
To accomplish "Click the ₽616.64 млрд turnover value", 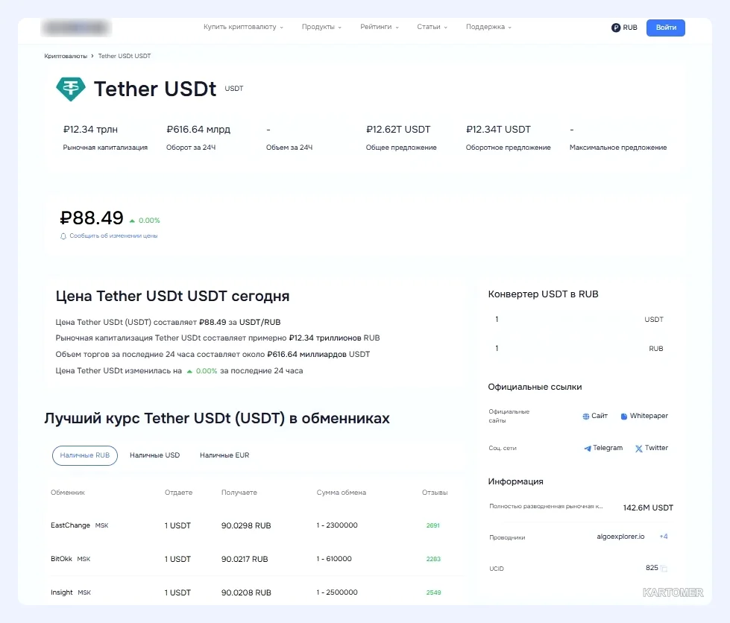I will (198, 130).
